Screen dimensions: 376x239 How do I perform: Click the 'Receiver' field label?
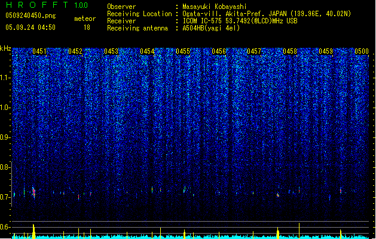click(x=121, y=21)
